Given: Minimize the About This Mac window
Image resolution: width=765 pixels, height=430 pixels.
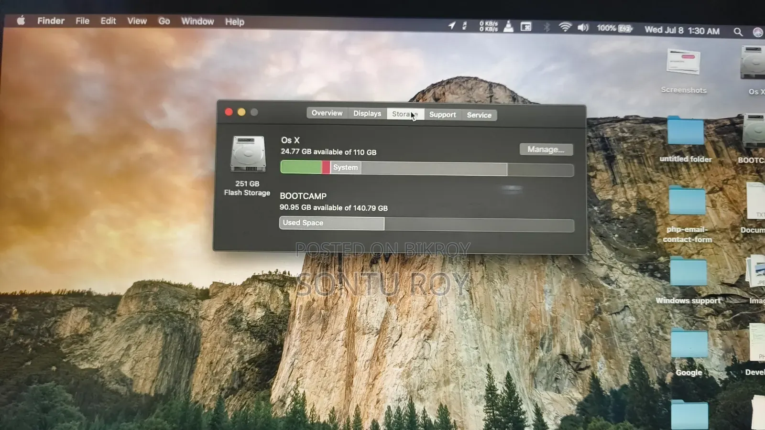Looking at the screenshot, I should pos(241,112).
